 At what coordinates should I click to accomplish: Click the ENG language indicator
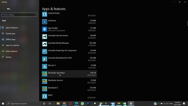(171, 103)
